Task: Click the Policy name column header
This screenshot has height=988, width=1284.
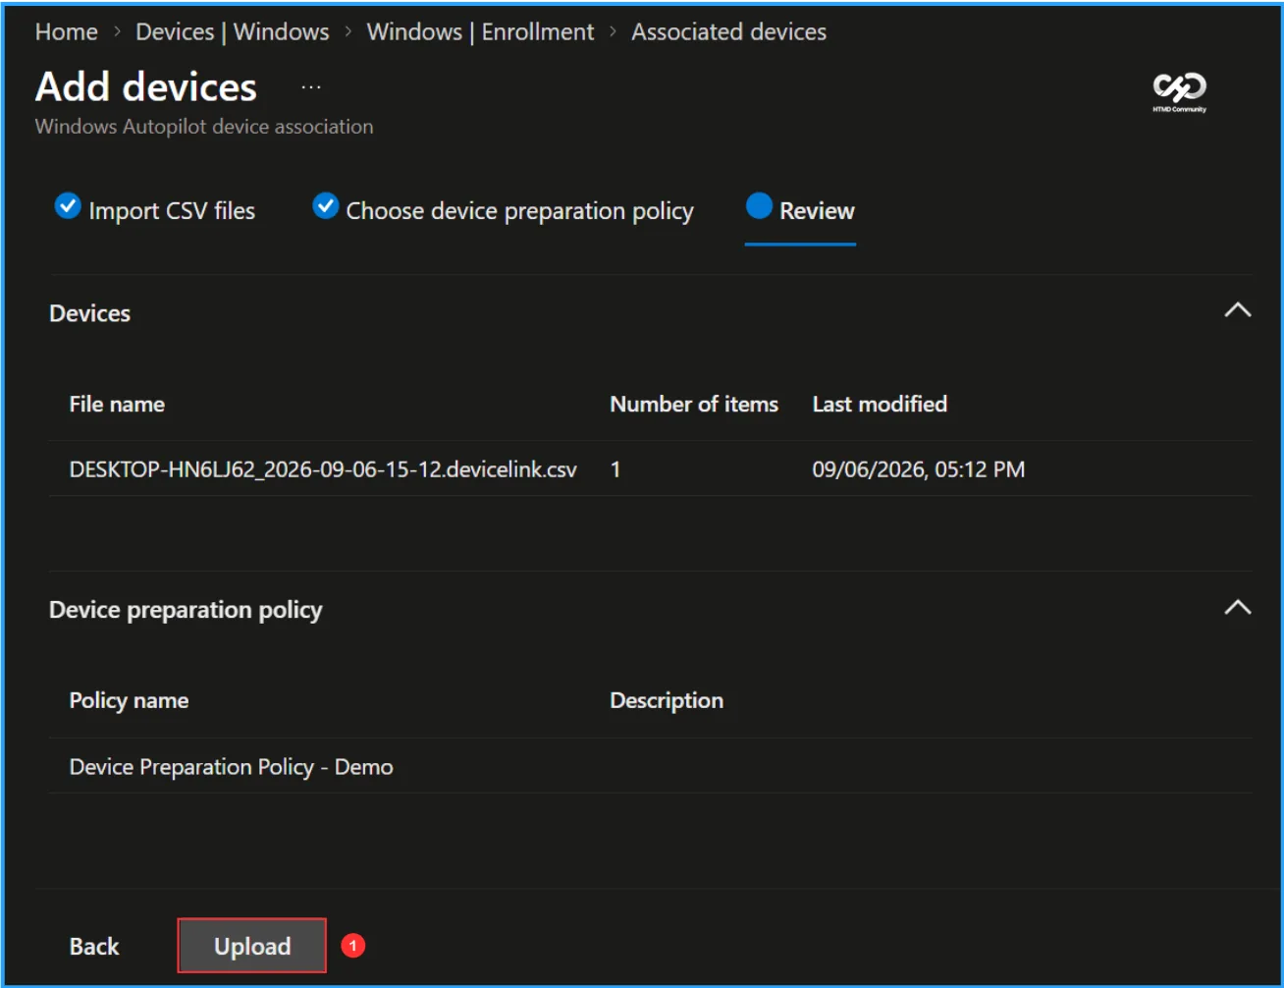Action: click(x=129, y=701)
